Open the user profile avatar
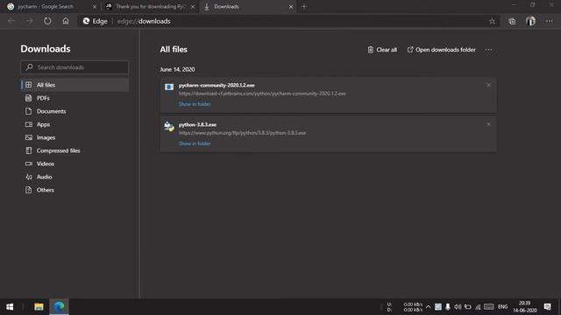Image resolution: width=561 pixels, height=315 pixels. pos(530,21)
